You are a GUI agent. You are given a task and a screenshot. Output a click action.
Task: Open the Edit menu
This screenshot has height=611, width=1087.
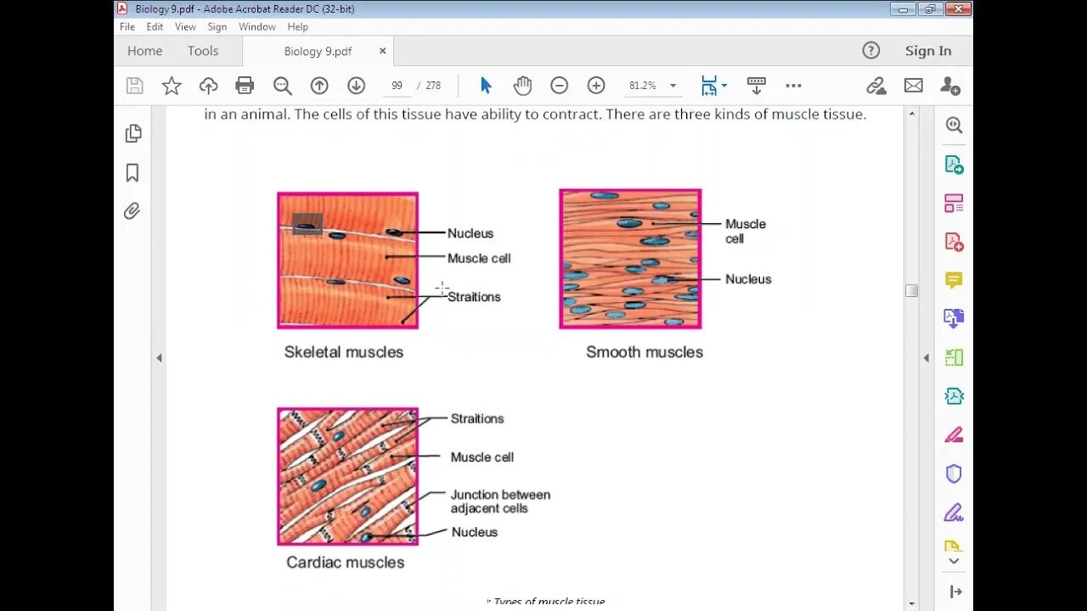[155, 27]
